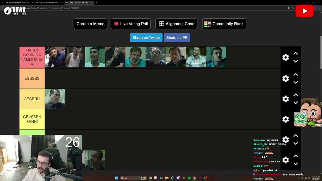322x181 pixels.
Task: Open settings gear for HARBİ ORJİN HA NAMMUSUMA tier
Action: pos(286,58)
